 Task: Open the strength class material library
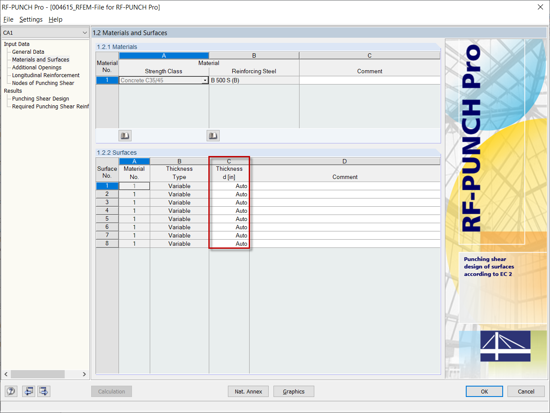point(125,135)
